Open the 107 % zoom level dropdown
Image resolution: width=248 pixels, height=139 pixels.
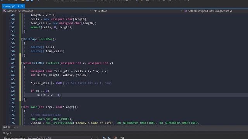tap(14, 127)
